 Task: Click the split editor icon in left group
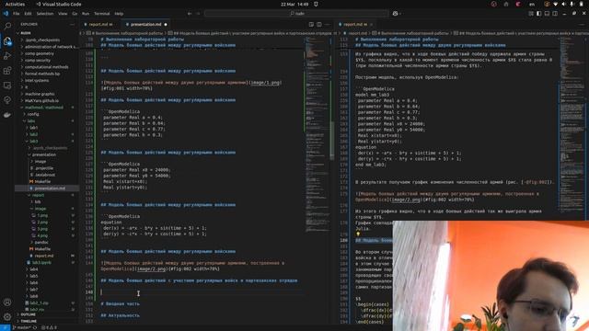[x=319, y=25]
